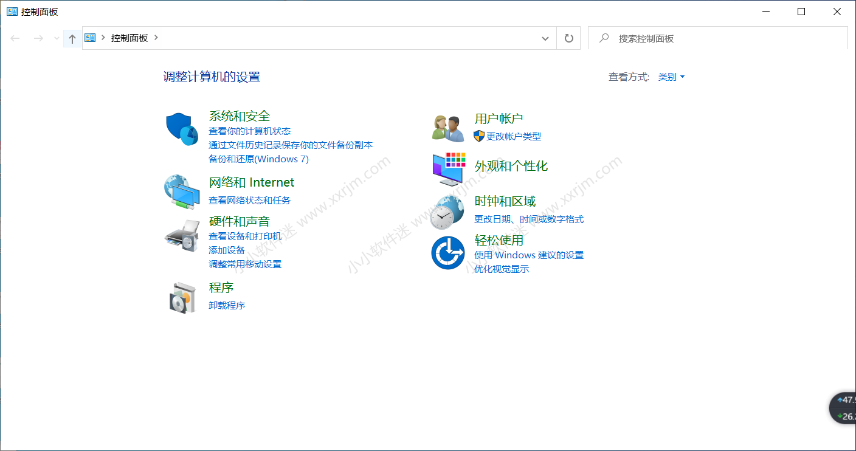
Task: Open 时钟和区域 category heading
Action: (505, 201)
